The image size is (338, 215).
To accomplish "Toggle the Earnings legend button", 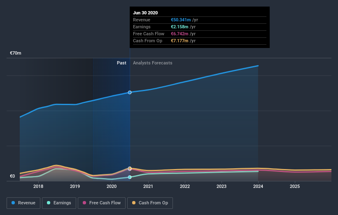I will pyautogui.click(x=59, y=203).
